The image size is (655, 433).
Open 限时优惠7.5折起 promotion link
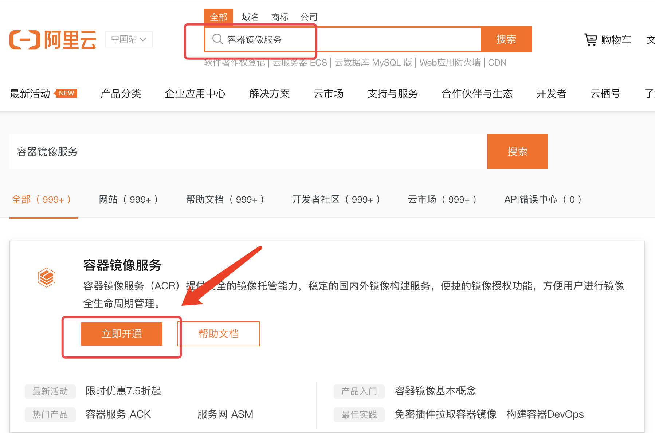tap(123, 391)
